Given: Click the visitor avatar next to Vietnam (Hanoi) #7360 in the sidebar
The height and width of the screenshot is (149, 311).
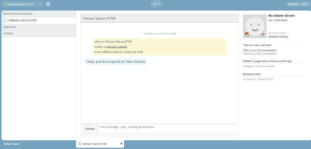Looking at the screenshot, I should [5, 20].
